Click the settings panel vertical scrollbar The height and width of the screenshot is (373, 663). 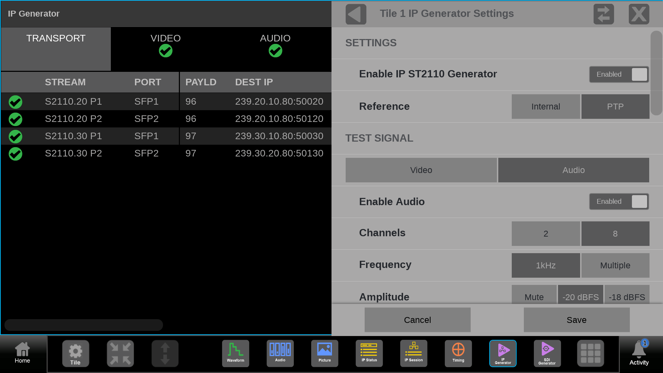pos(656,73)
